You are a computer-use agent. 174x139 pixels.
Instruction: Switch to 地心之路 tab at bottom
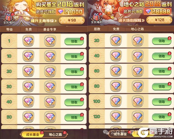point(55,135)
